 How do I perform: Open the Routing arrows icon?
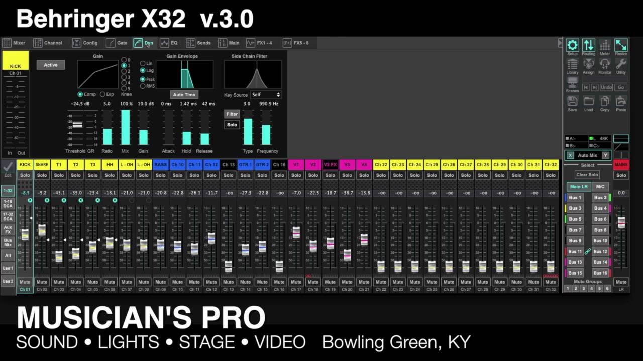coord(588,45)
